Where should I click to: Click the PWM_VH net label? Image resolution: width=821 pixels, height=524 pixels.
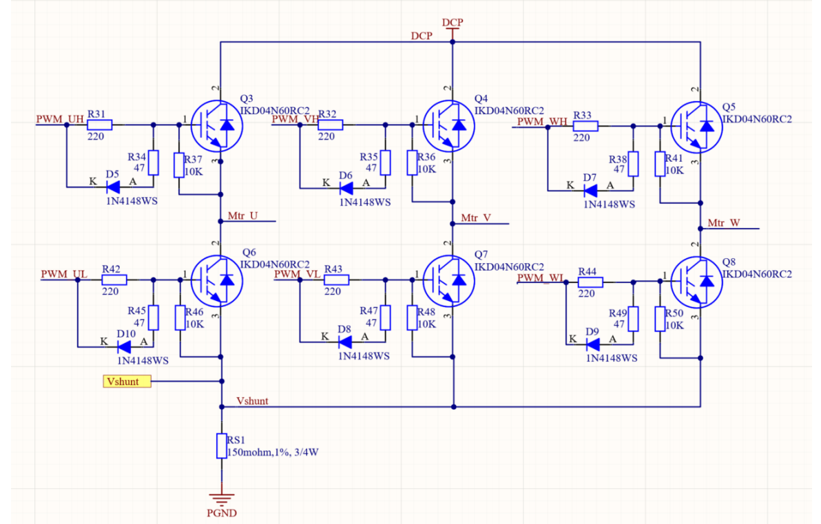tap(295, 119)
